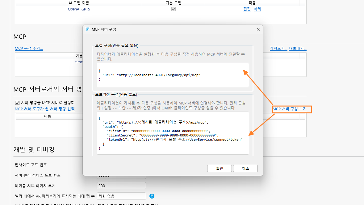Open the MCP 구성 추가... link
364x205 pixels.
tap(29, 48)
